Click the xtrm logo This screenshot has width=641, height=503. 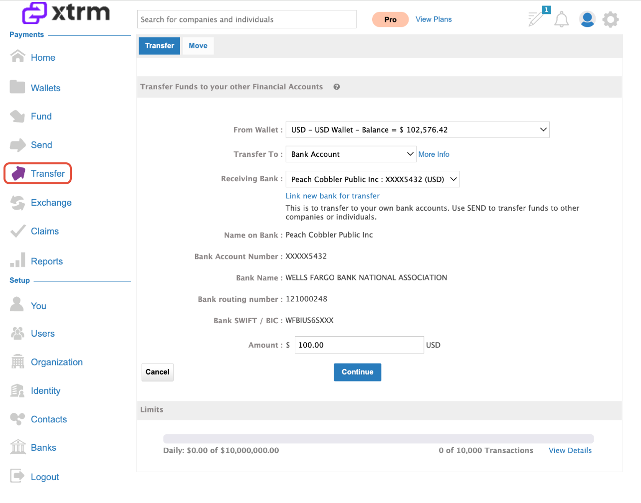click(66, 12)
